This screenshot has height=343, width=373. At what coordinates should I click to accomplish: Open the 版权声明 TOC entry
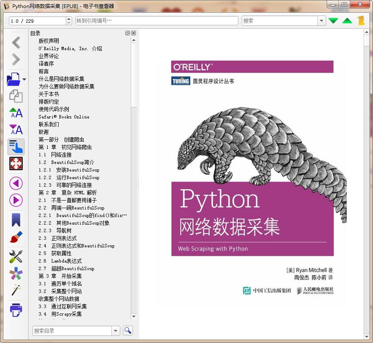click(x=49, y=41)
